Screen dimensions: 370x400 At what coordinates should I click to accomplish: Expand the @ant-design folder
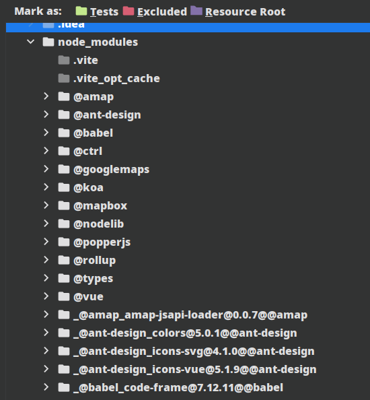[x=46, y=114]
